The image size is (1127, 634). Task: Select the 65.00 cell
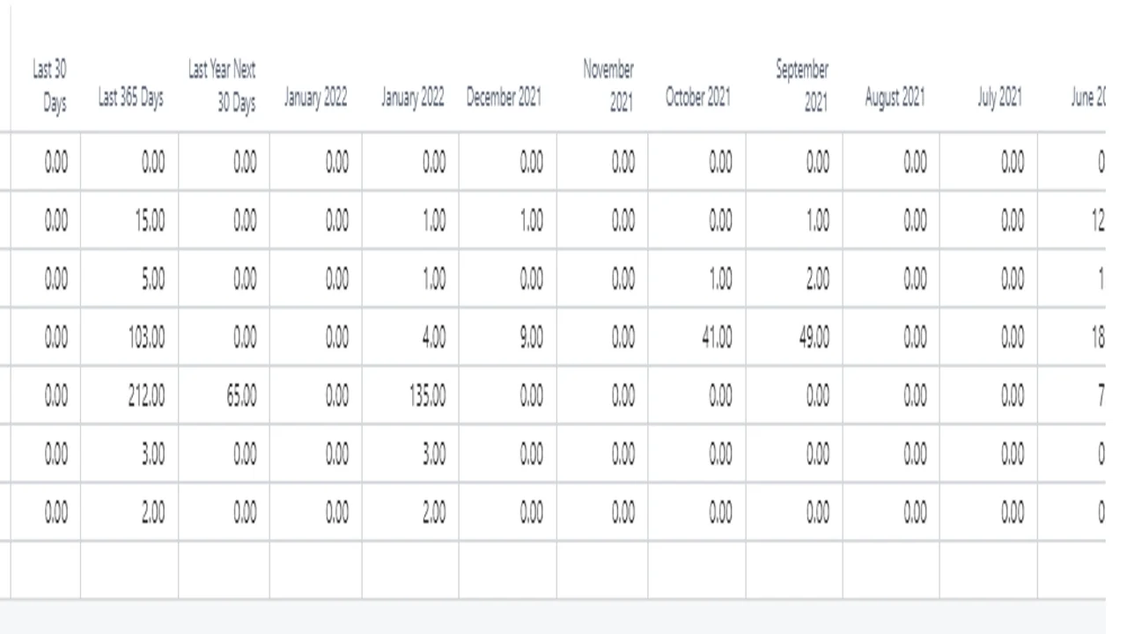click(239, 396)
